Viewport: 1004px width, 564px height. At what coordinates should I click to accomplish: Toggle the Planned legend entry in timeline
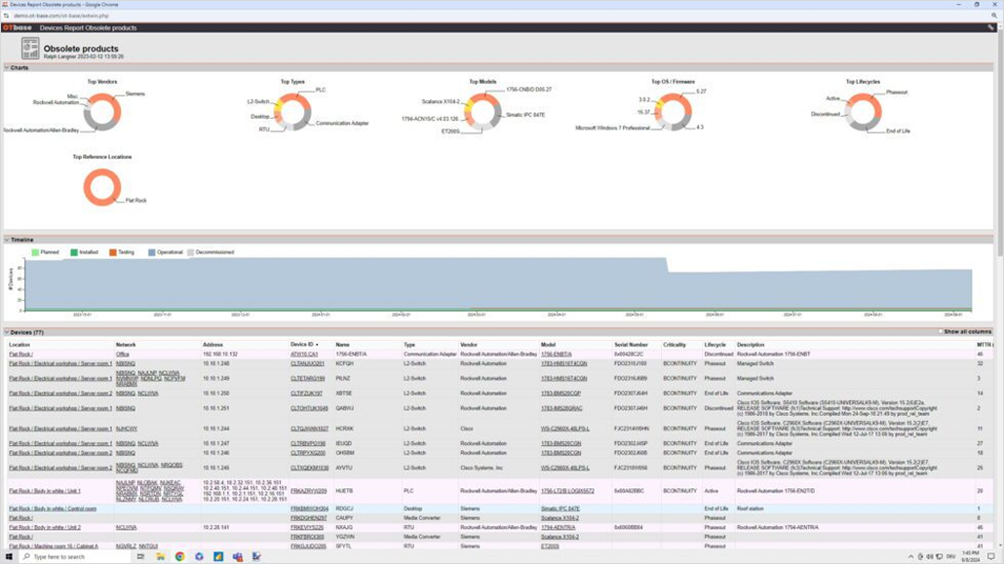click(x=46, y=252)
